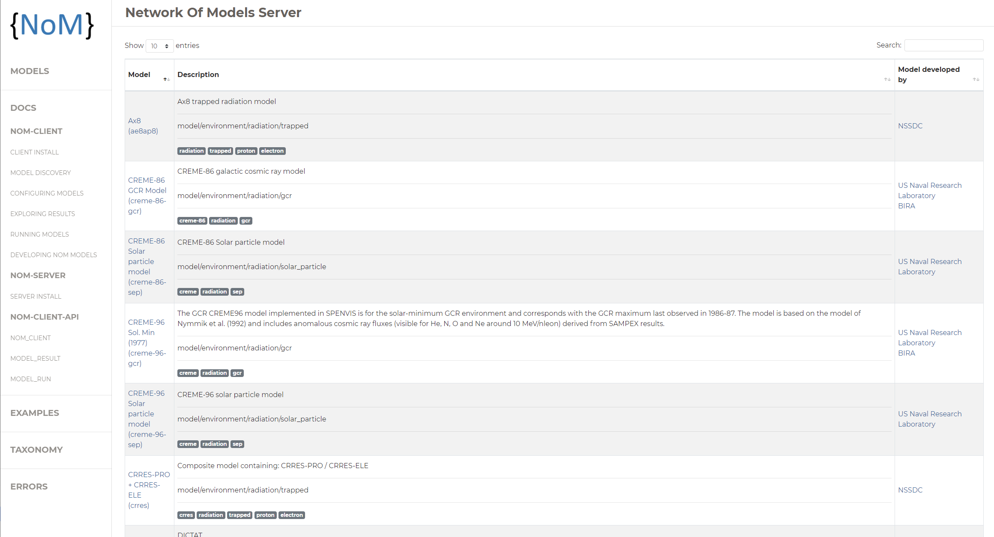
Task: Sort by Description column arrow icon
Action: [x=887, y=80]
